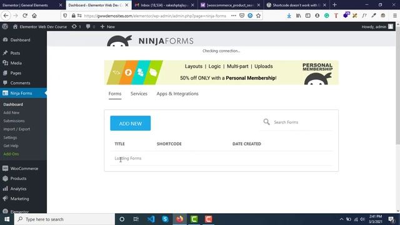Open red Camtasia recorder taskbar icon

coord(208,219)
